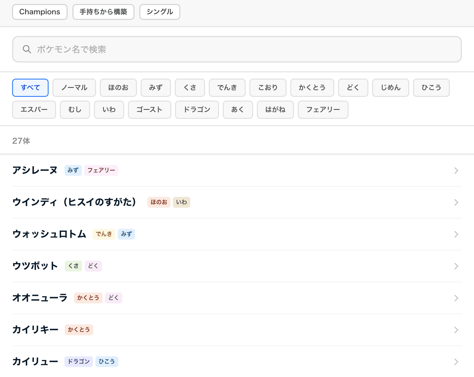
Task: Click ウツボット's どく type badge
Action: tap(93, 266)
